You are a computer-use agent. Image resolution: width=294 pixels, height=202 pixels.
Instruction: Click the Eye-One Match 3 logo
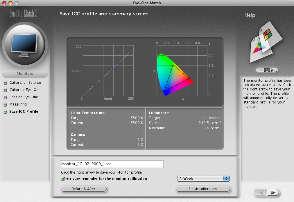pos(24,13)
